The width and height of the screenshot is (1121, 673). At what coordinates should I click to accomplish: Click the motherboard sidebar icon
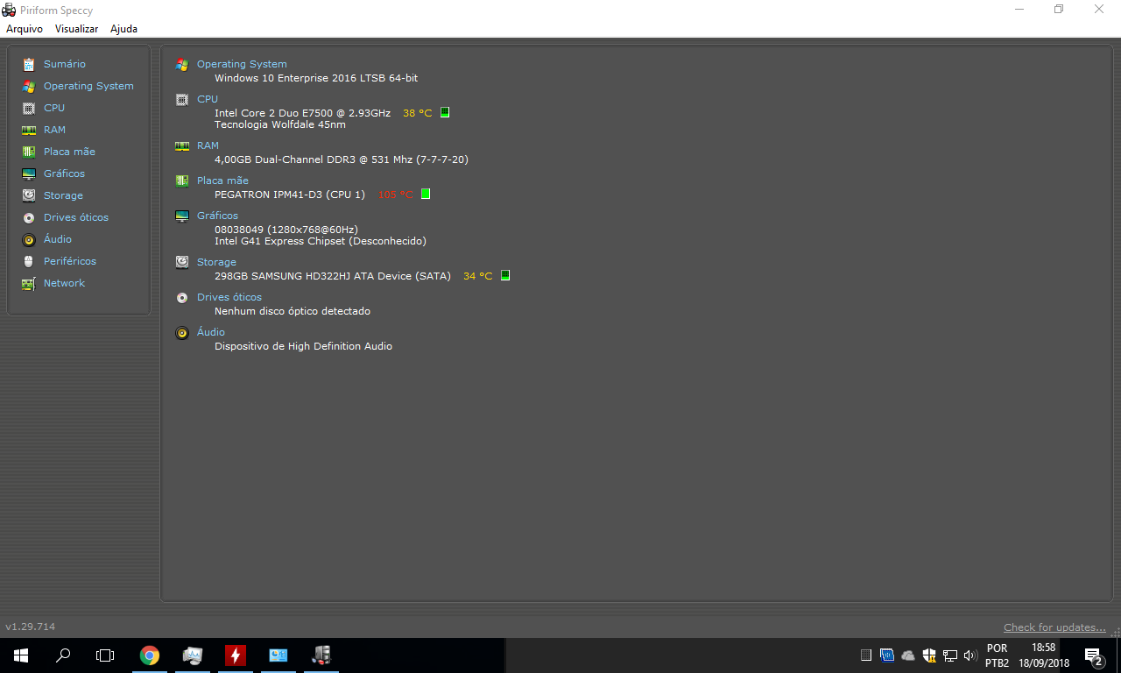coord(29,152)
